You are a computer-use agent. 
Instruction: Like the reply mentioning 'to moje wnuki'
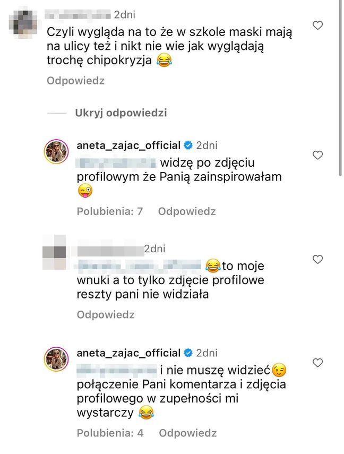318,259
